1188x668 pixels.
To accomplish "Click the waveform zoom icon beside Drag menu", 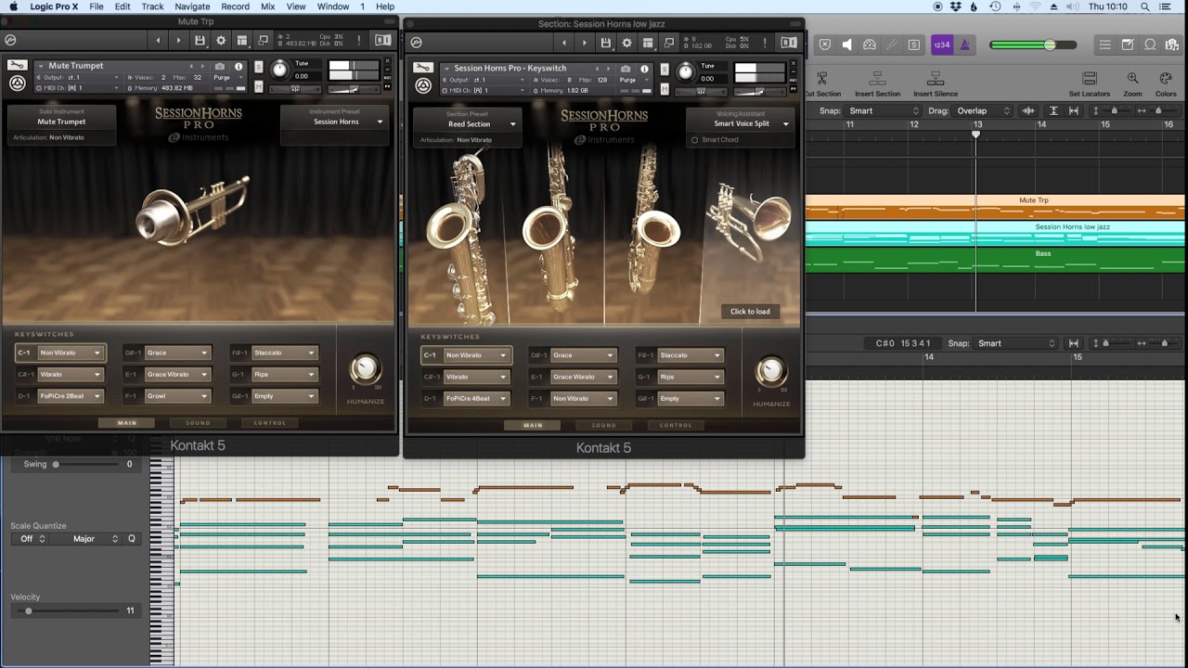I will (x=1028, y=111).
